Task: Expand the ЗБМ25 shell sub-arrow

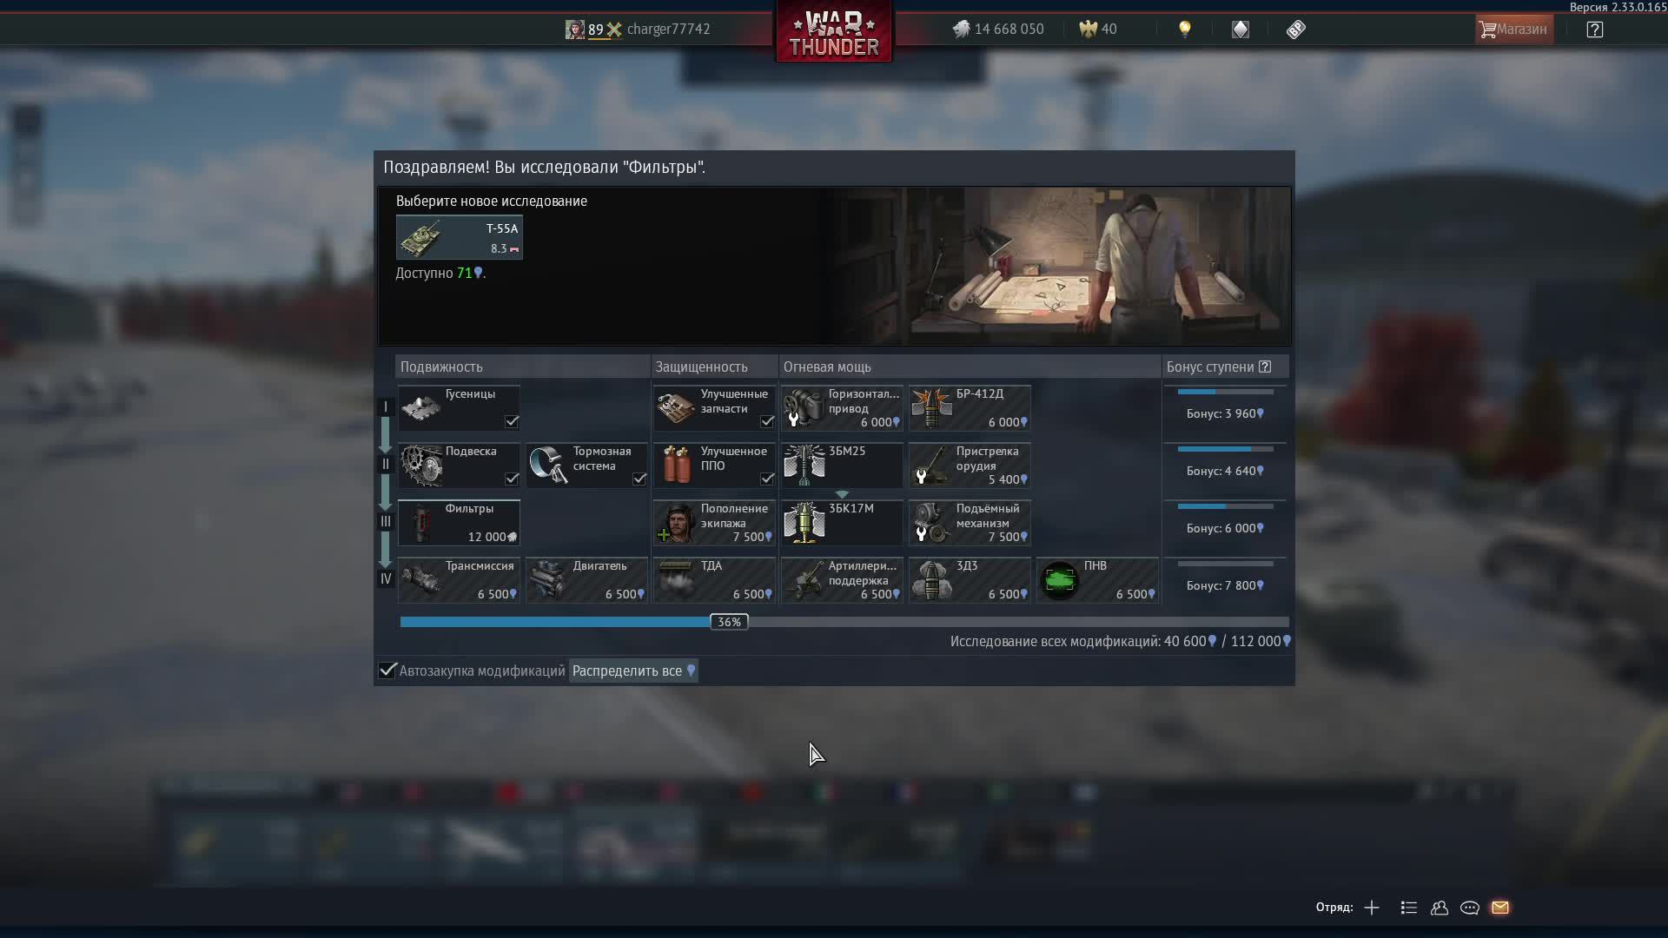Action: [x=842, y=494]
